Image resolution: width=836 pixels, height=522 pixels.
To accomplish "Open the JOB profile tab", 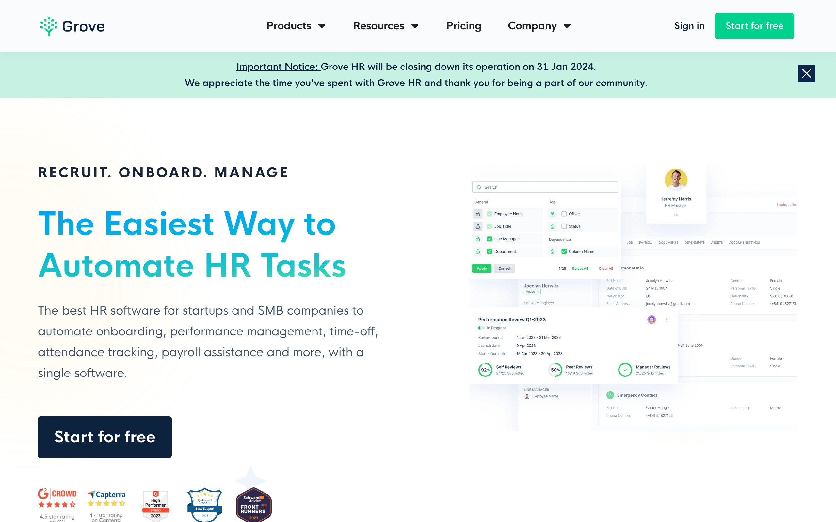I will coord(629,243).
